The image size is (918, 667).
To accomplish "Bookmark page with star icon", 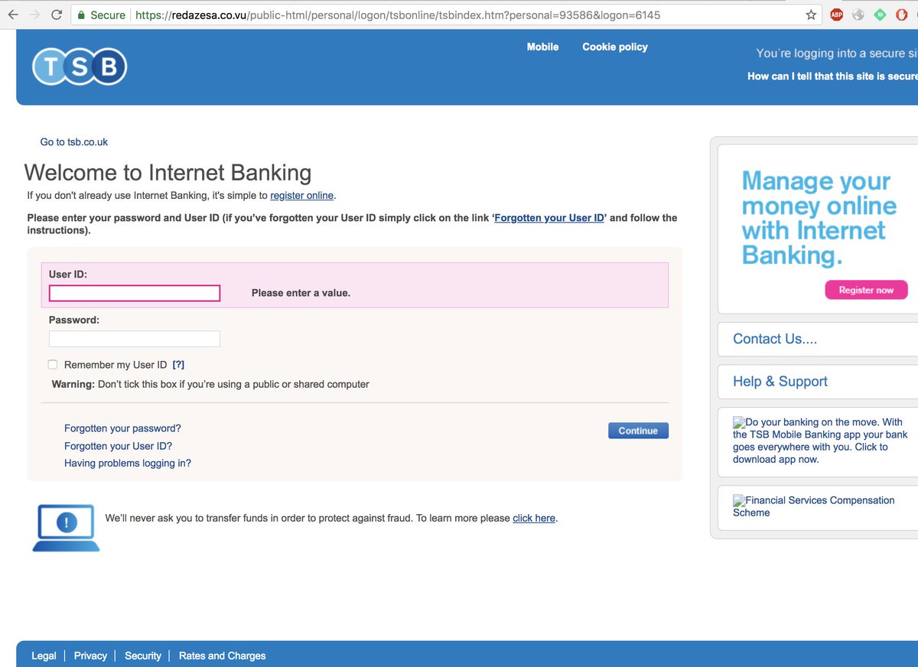I will coord(811,15).
